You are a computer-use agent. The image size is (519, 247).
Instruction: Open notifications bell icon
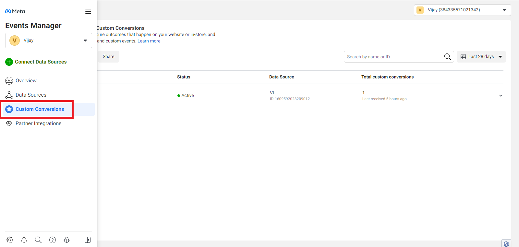(x=24, y=240)
